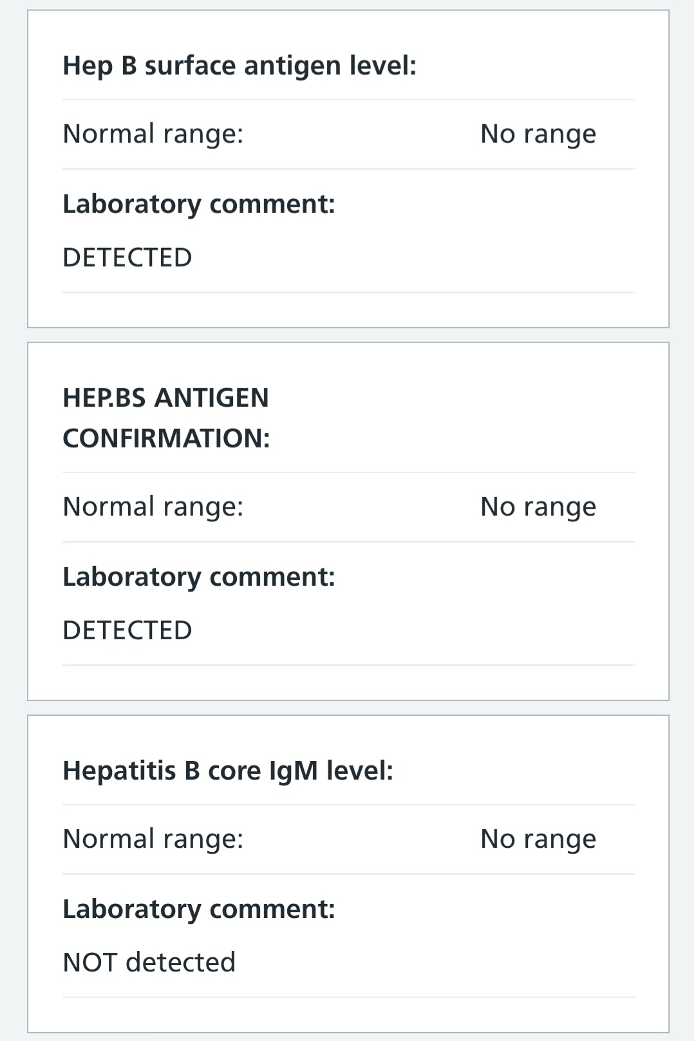The image size is (694, 1041).
Task: Click Normal range label in Hep B surface antigen card
Action: [153, 134]
